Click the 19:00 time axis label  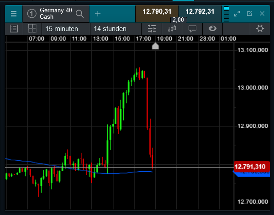pos(164,39)
